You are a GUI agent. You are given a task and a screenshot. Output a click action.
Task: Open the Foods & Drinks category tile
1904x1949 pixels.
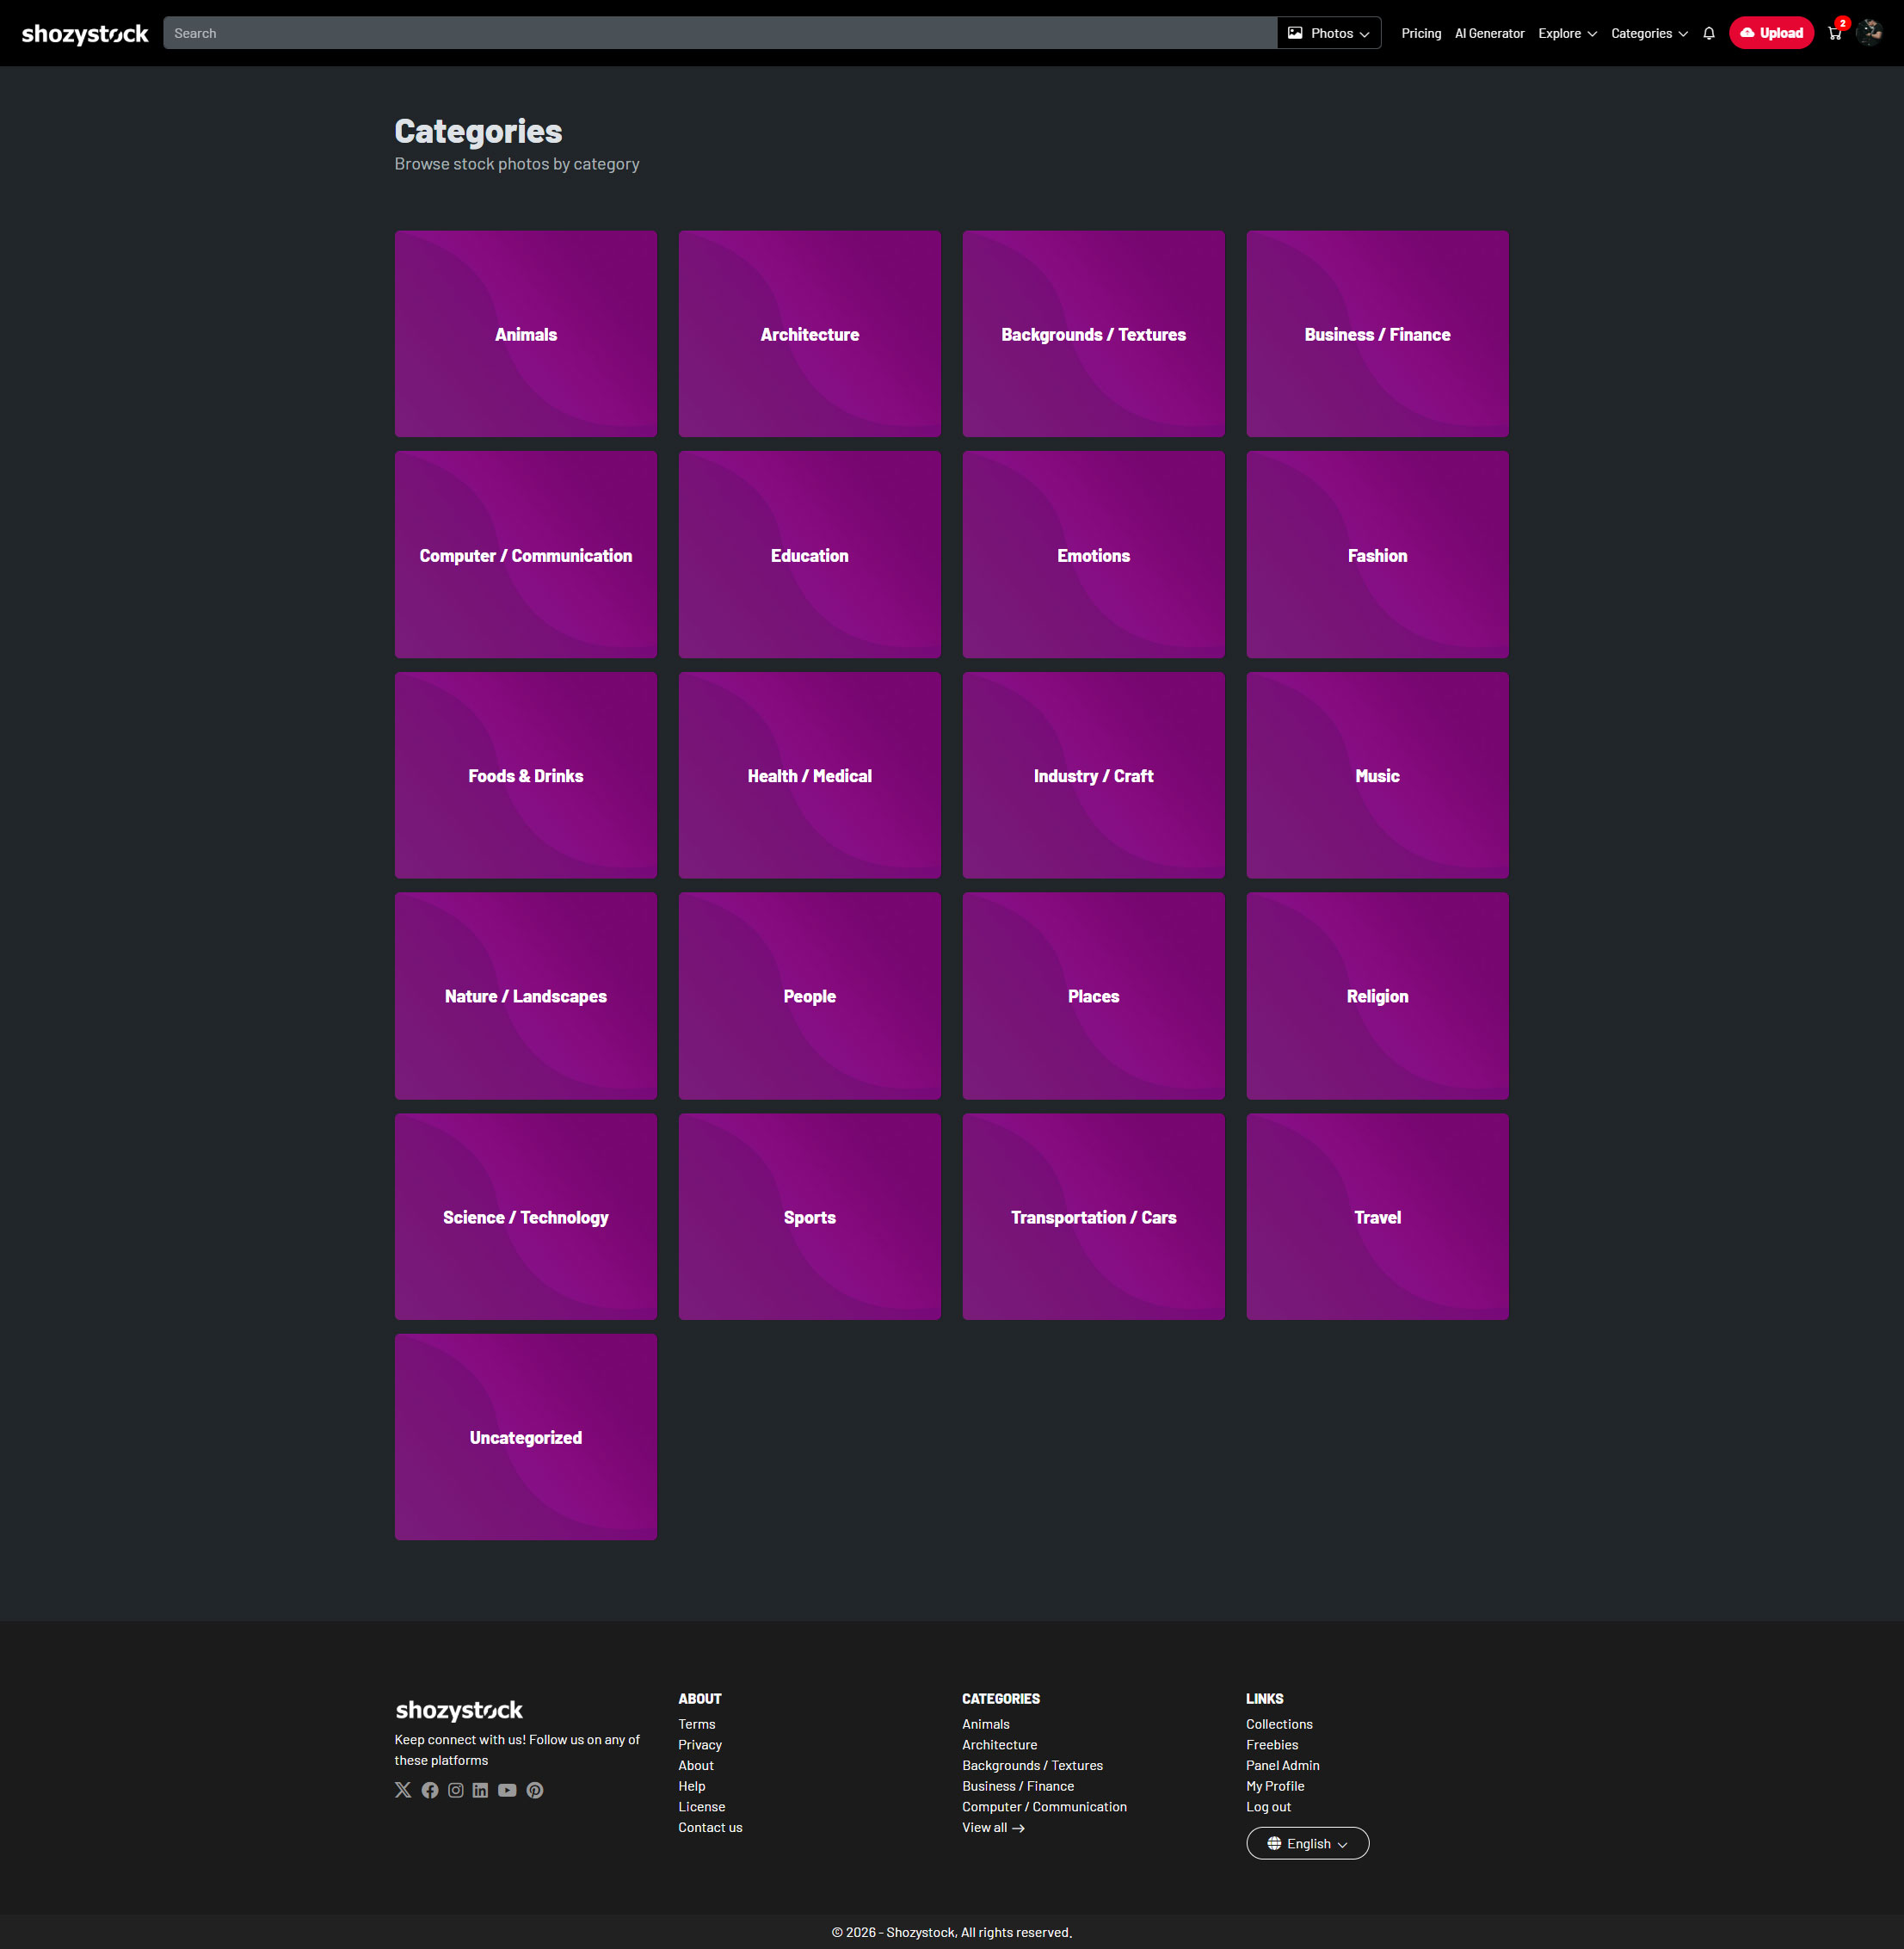pos(525,775)
